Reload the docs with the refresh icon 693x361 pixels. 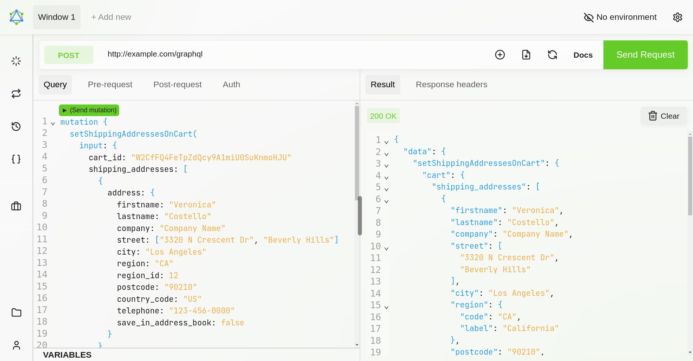click(x=552, y=55)
